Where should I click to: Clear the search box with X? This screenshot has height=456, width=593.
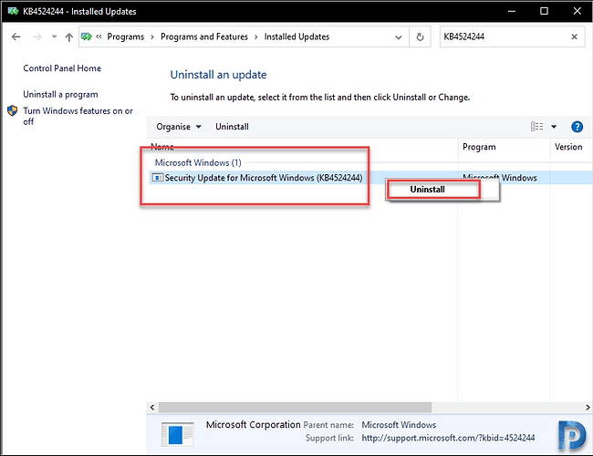574,37
